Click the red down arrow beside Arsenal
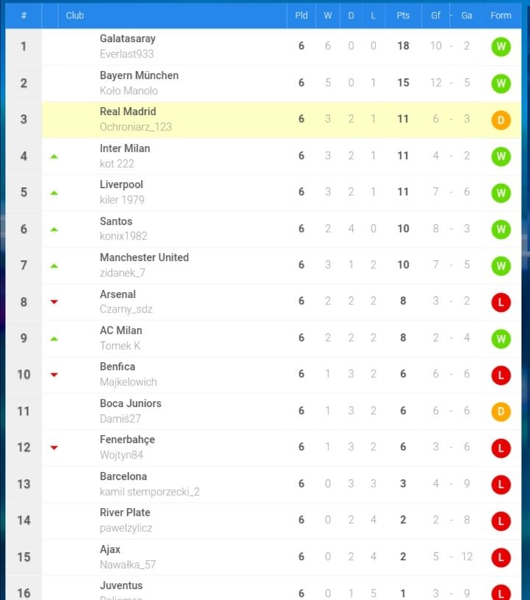Viewport: 530px width, 600px height. (x=54, y=302)
